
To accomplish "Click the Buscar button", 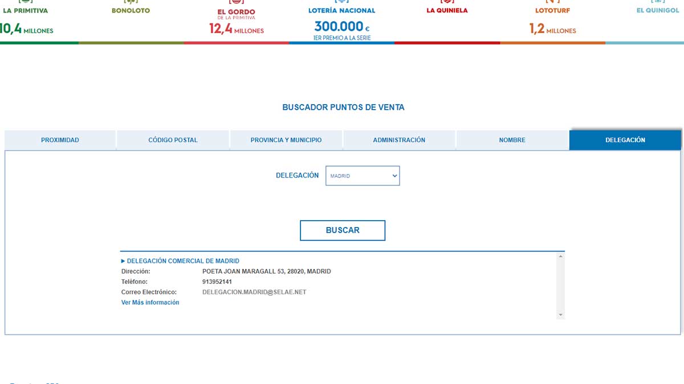I will pos(343,230).
